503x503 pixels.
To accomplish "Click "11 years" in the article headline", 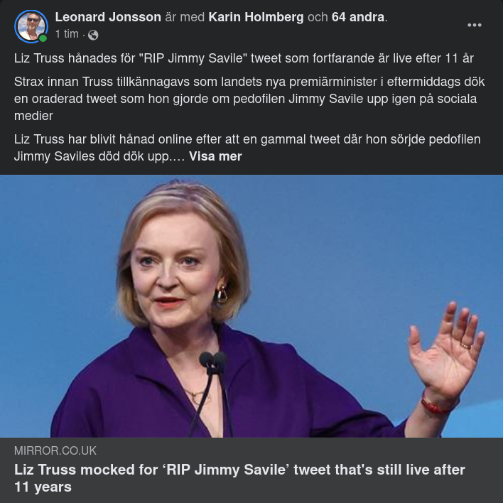I will [x=43, y=487].
